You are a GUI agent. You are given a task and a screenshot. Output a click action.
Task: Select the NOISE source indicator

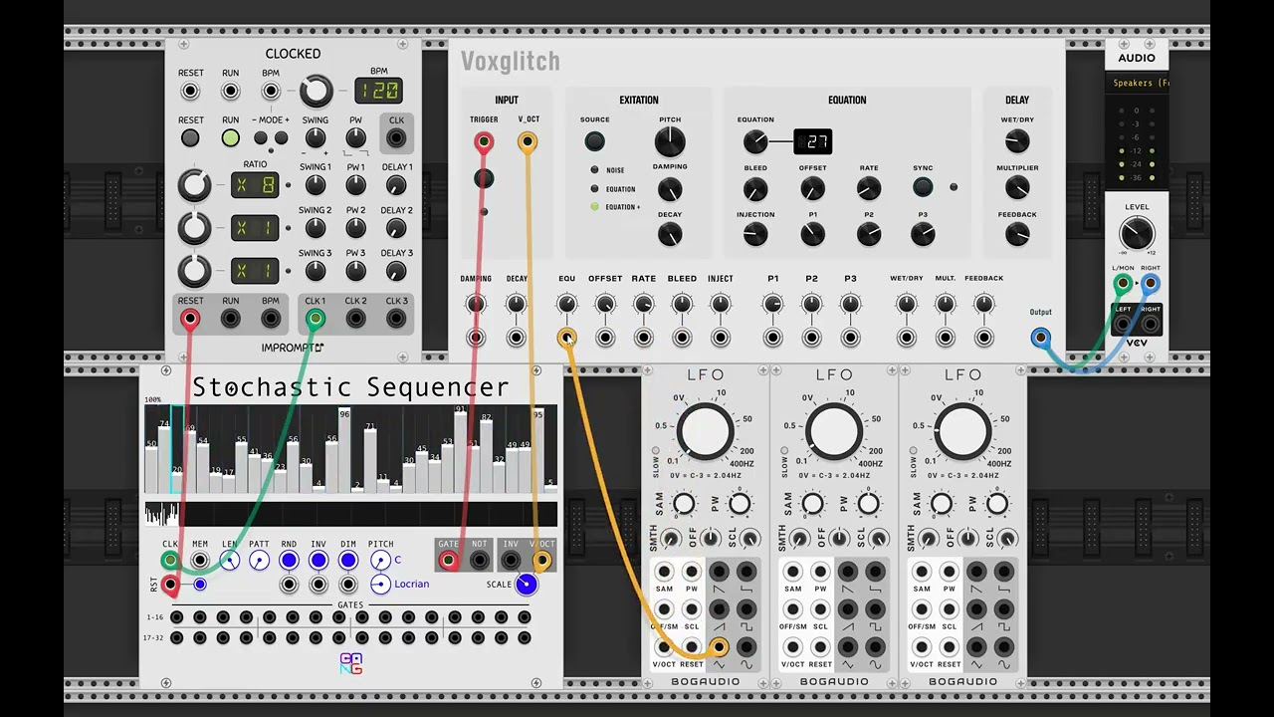[x=595, y=170]
